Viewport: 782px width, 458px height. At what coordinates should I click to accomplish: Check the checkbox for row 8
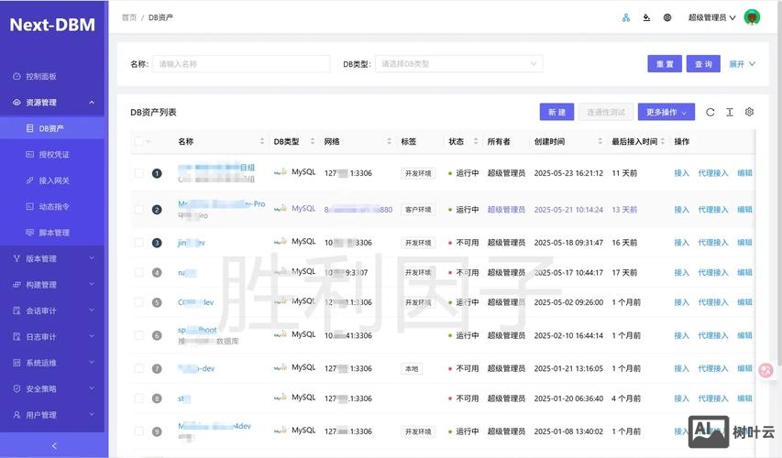pyautogui.click(x=138, y=398)
